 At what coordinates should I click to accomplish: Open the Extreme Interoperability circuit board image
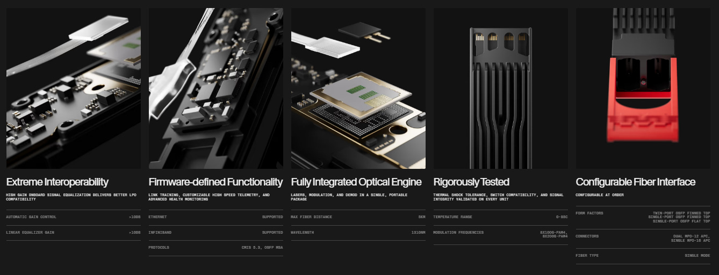pos(74,88)
